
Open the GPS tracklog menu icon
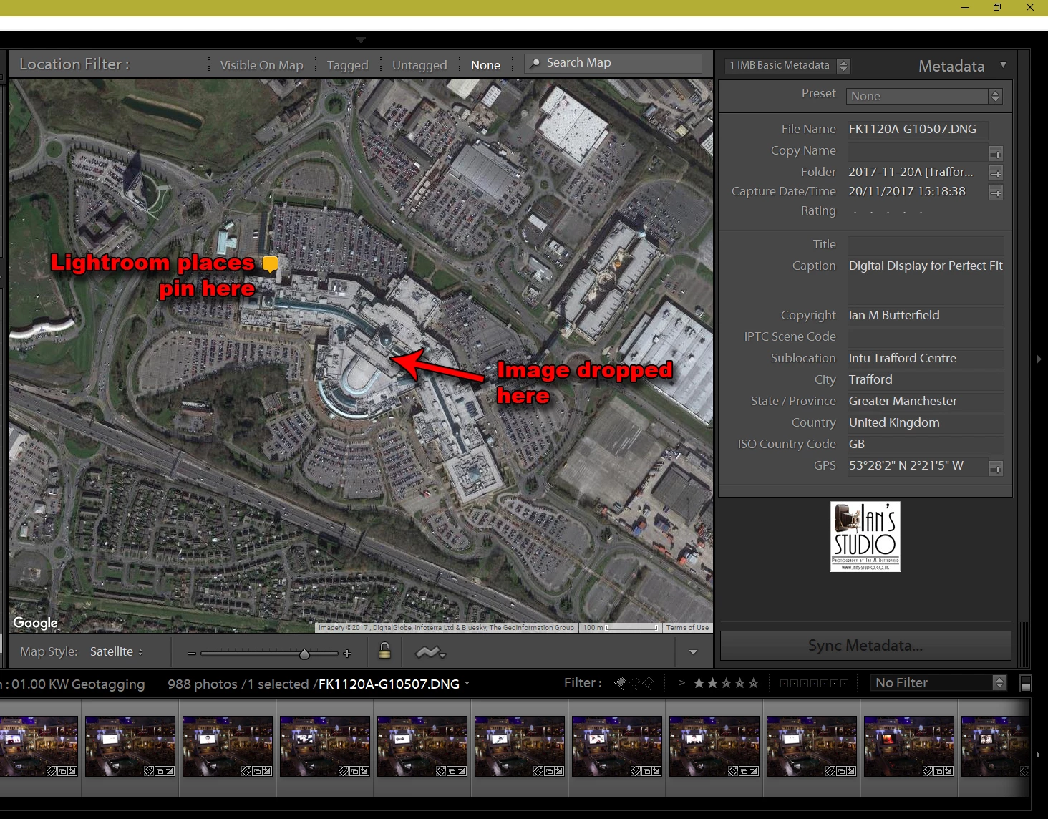click(430, 652)
